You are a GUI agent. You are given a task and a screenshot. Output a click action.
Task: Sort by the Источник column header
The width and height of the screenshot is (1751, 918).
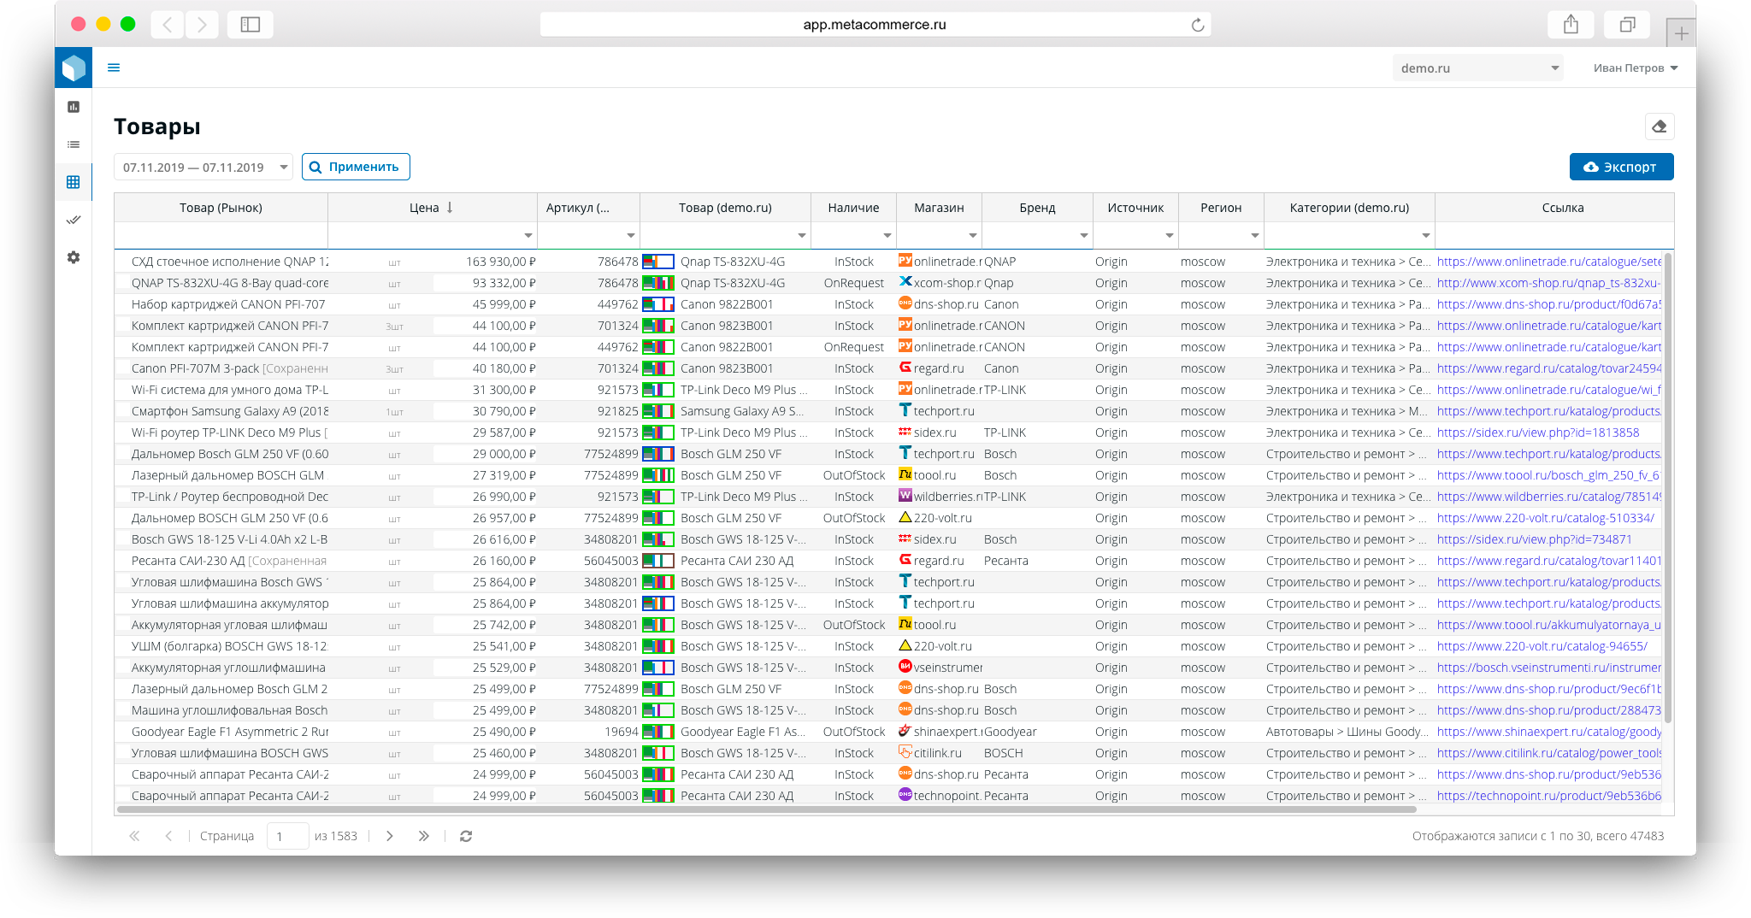click(1135, 208)
